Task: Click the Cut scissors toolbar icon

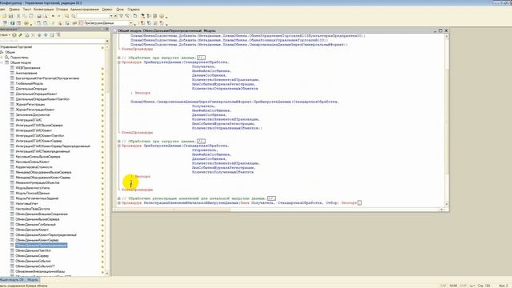Action: pyautogui.click(x=18, y=16)
